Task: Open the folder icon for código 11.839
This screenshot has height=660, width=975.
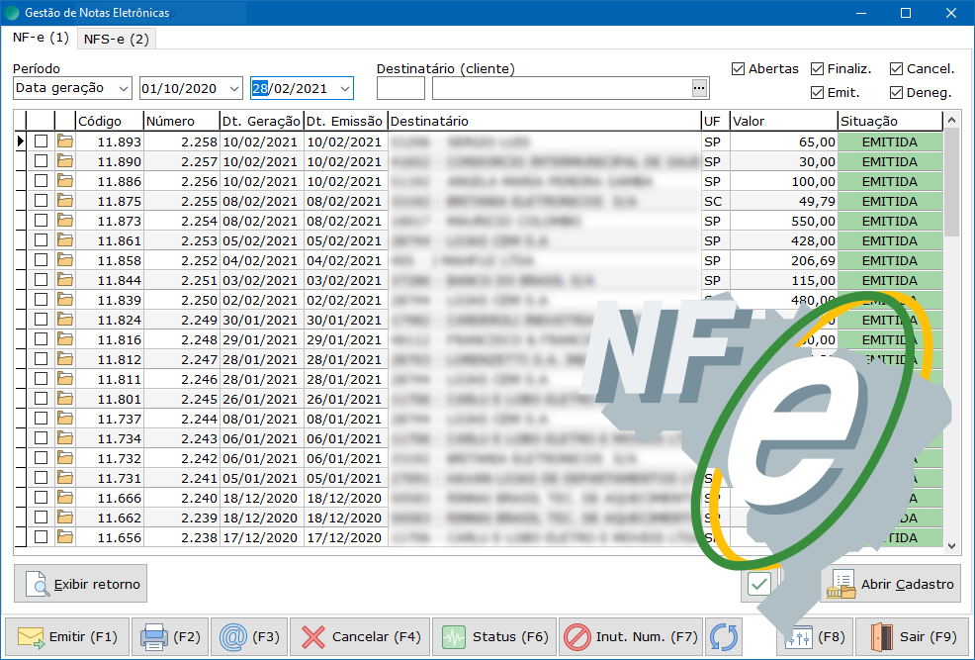Action: 65,301
